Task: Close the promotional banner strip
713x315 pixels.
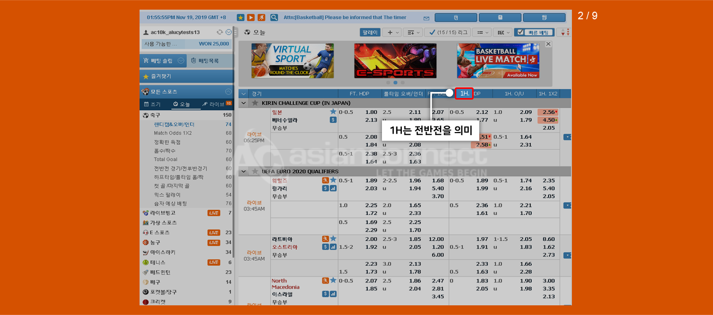Action: pos(548,44)
